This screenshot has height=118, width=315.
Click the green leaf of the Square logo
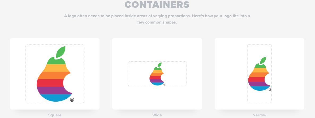coord(61,52)
